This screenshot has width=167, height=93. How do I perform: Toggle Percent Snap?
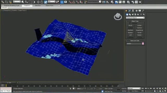[x=77, y=2]
